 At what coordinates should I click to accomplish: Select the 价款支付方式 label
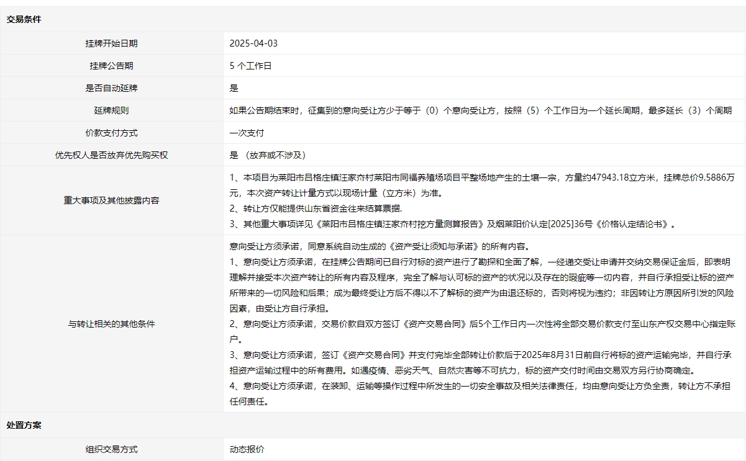coord(112,133)
